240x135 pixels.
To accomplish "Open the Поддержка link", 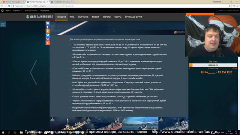I will tap(44, 10).
